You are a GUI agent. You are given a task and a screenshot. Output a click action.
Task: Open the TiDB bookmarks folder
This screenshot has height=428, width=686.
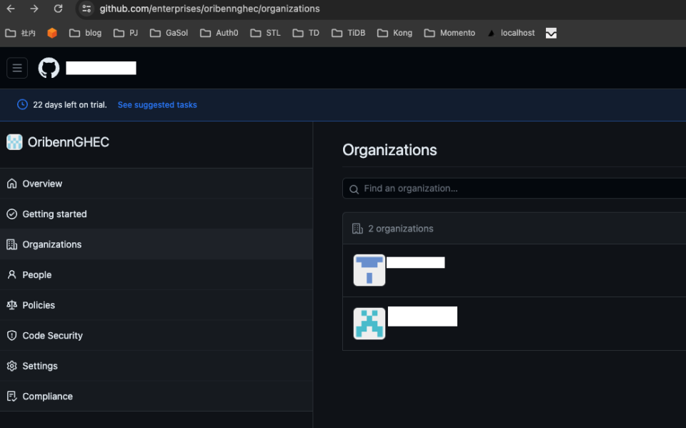[348, 32]
